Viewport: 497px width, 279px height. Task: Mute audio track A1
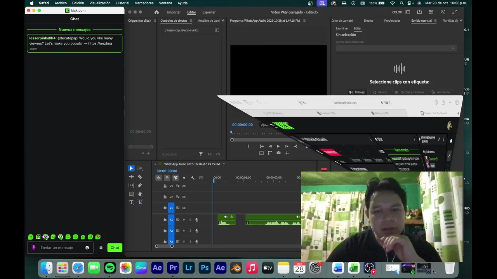click(x=184, y=220)
